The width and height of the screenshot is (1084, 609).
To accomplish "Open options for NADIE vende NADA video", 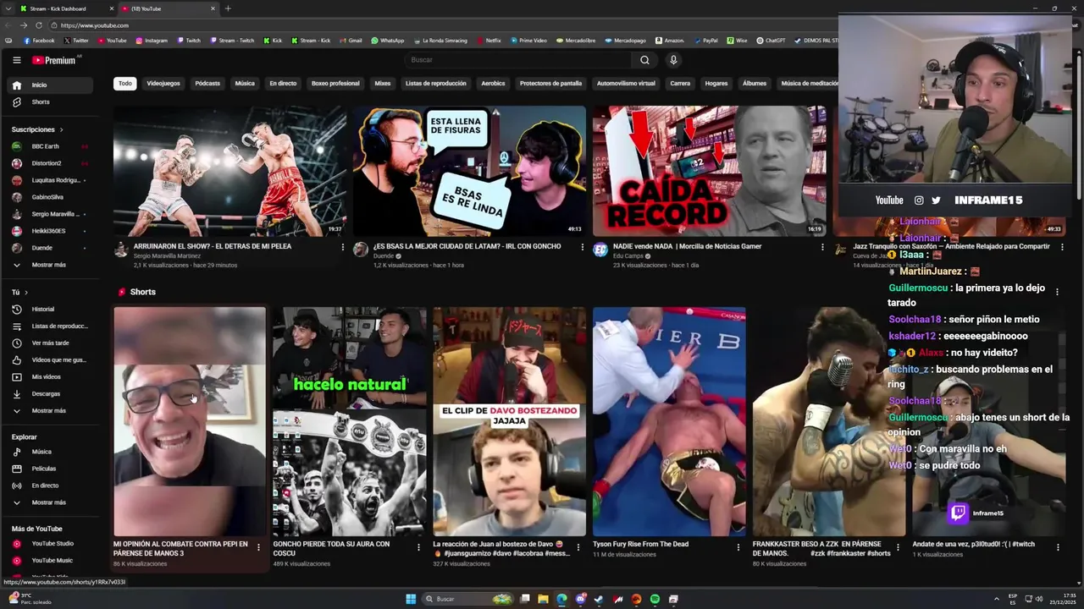I will pos(821,247).
